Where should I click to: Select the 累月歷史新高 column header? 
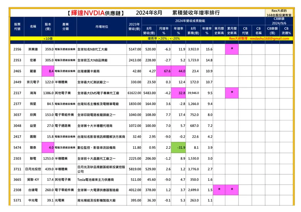pyautogui.click(x=232, y=31)
